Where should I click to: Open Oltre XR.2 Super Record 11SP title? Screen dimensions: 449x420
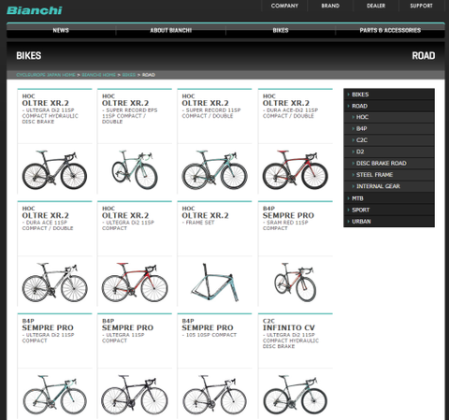tap(205, 103)
